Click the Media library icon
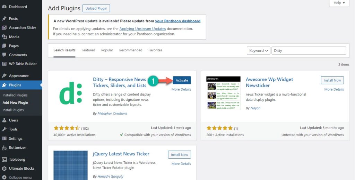355x180 pixels. pyautogui.click(x=4, y=37)
